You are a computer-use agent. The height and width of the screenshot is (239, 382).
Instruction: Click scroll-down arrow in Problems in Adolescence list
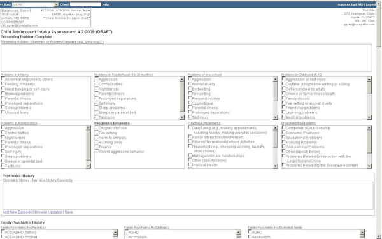pos(88,166)
